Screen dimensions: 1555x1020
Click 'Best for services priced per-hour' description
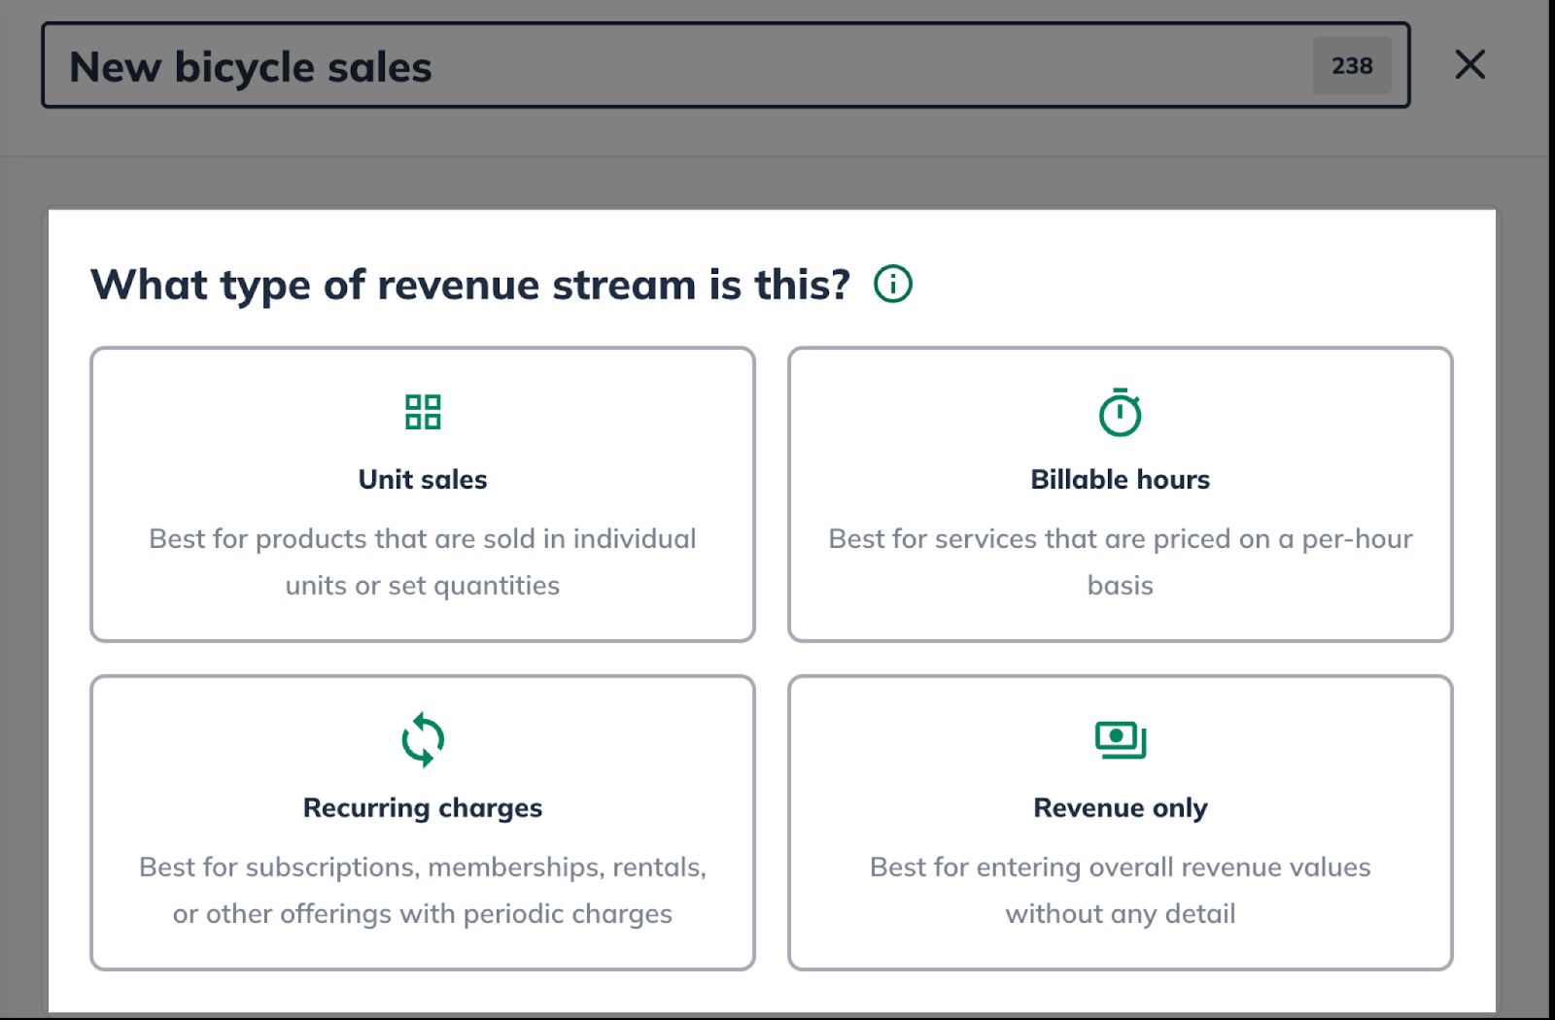(x=1120, y=561)
